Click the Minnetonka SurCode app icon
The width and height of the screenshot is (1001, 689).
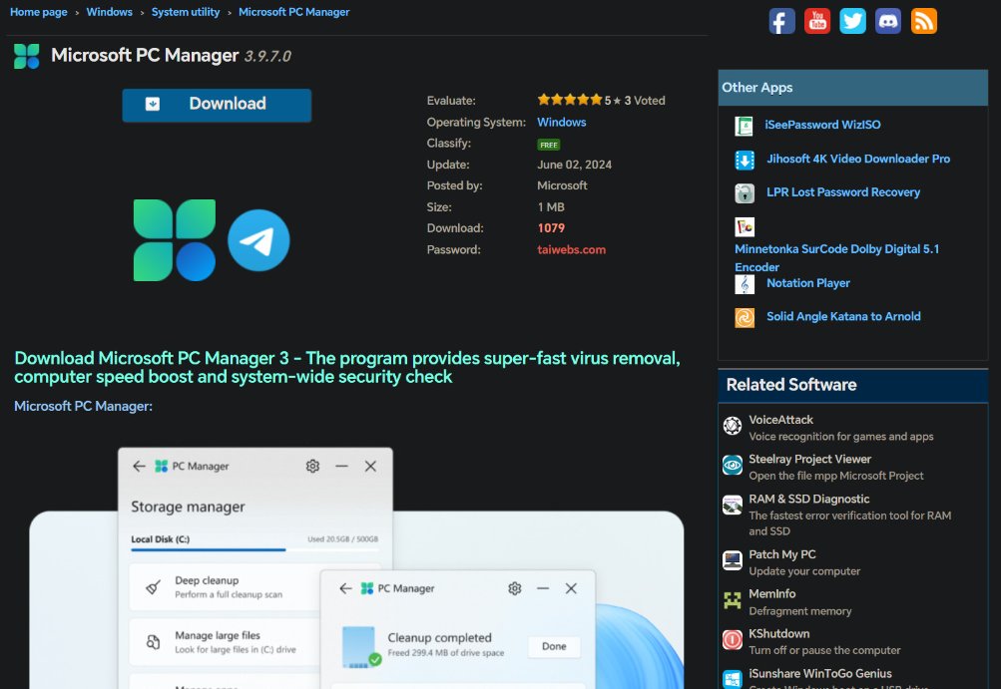pos(745,226)
